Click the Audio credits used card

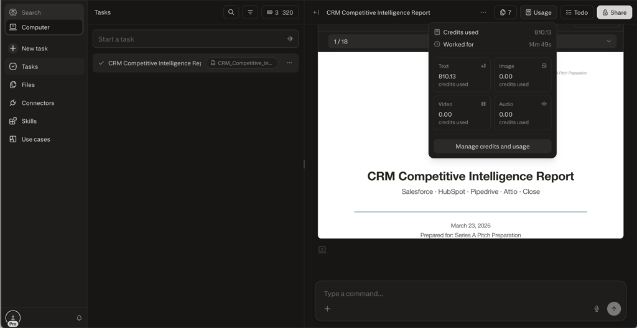523,113
